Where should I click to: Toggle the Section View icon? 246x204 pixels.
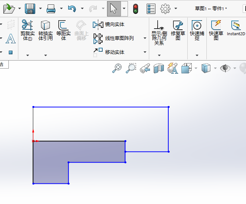pos(159,68)
